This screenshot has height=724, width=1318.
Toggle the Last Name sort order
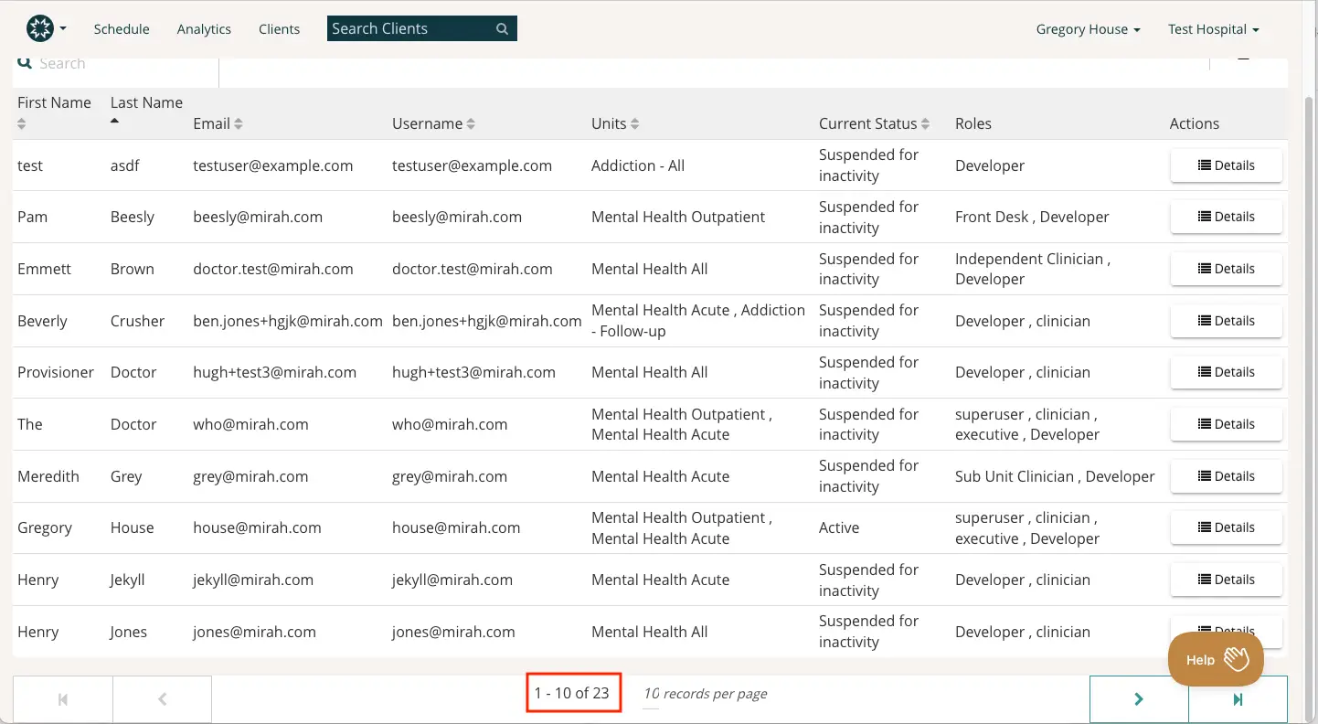tap(114, 120)
